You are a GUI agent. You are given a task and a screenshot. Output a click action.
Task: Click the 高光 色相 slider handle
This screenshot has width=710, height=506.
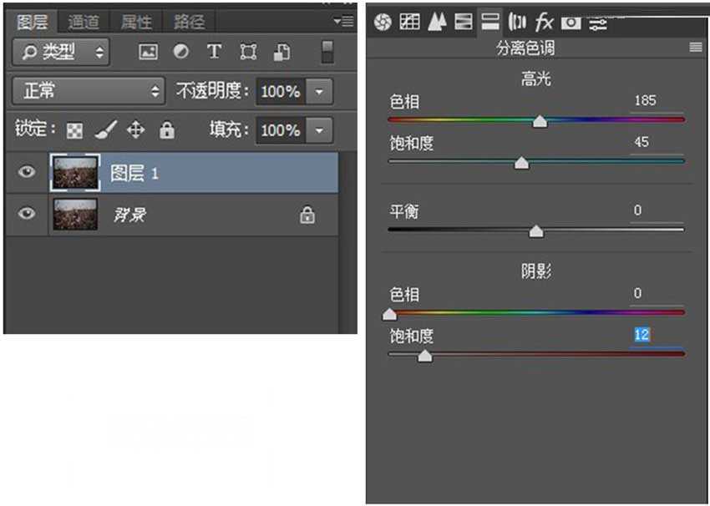540,121
